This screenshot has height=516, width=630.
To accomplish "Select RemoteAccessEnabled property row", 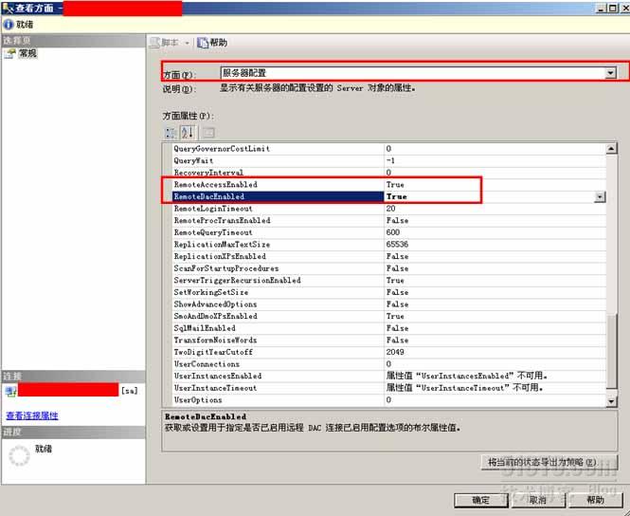I will tap(388, 185).
